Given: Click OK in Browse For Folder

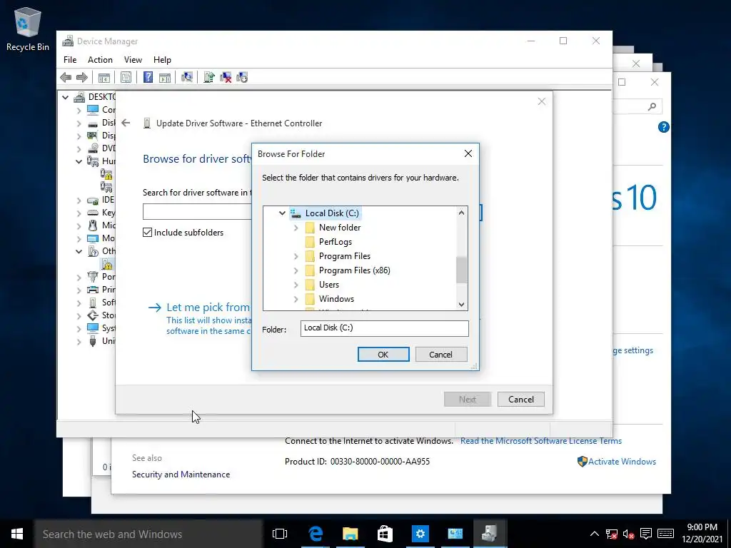Looking at the screenshot, I should [383, 354].
